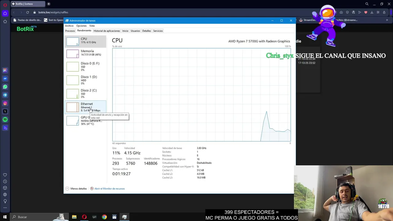The width and height of the screenshot is (393, 221).
Task: Select GPU 0 NVIDIA GeForce entry
Action: [85, 121]
